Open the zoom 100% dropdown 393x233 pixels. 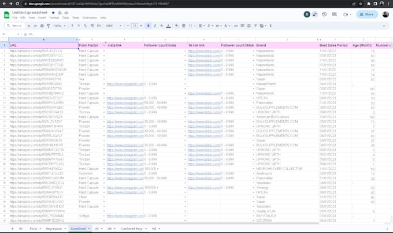tap(59, 26)
